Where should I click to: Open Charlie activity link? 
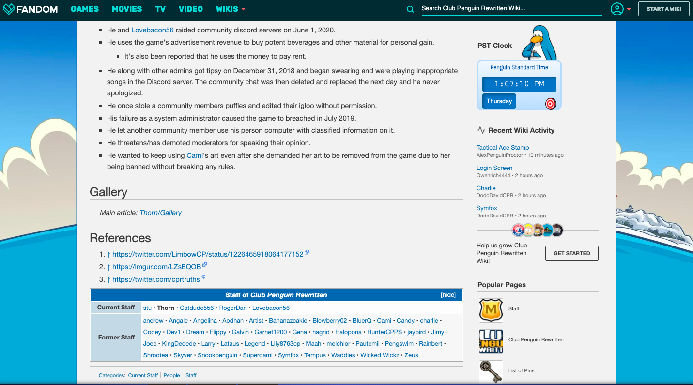click(x=486, y=188)
